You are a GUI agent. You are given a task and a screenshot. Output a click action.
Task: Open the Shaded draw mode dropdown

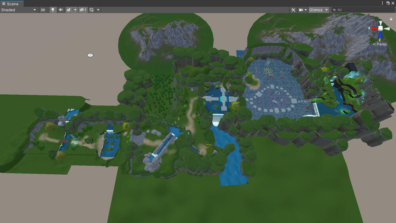click(18, 10)
